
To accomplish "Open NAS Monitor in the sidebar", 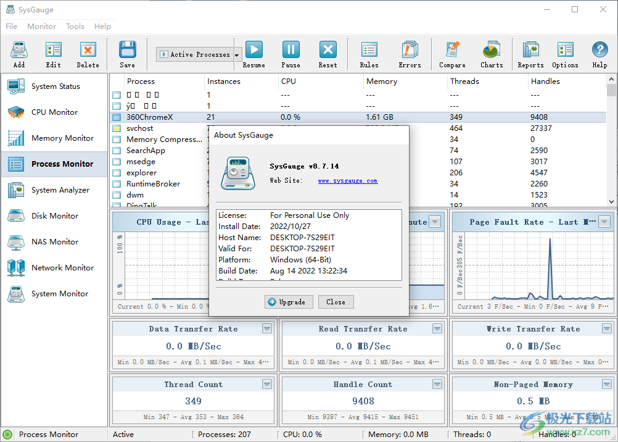I will pyautogui.click(x=54, y=242).
